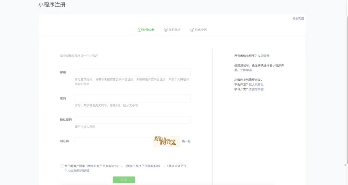Open 咨询客服 customer service link
Viewport: 348px width, 185px height.
298,19
